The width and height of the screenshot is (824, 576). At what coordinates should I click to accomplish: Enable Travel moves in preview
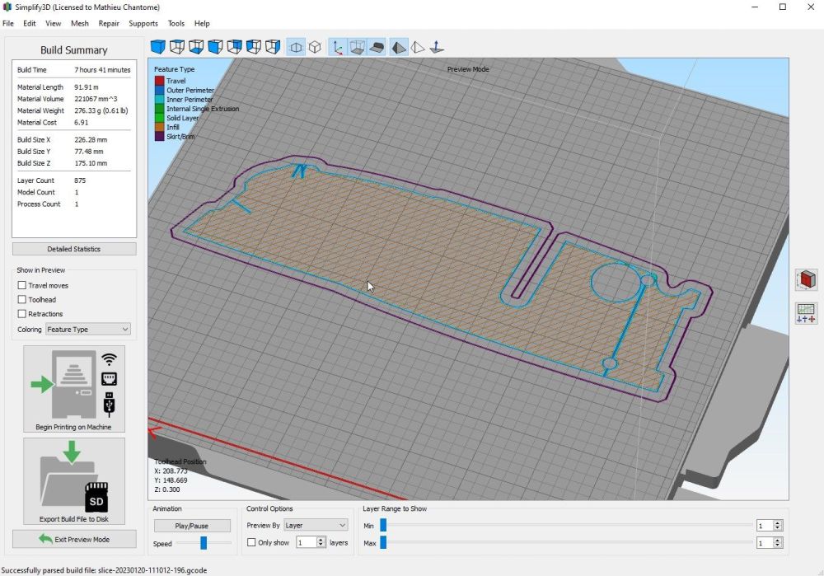[22, 285]
